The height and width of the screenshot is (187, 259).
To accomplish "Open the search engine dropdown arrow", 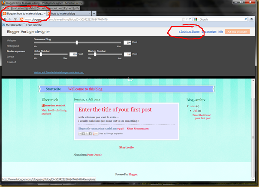I will click(198, 19).
